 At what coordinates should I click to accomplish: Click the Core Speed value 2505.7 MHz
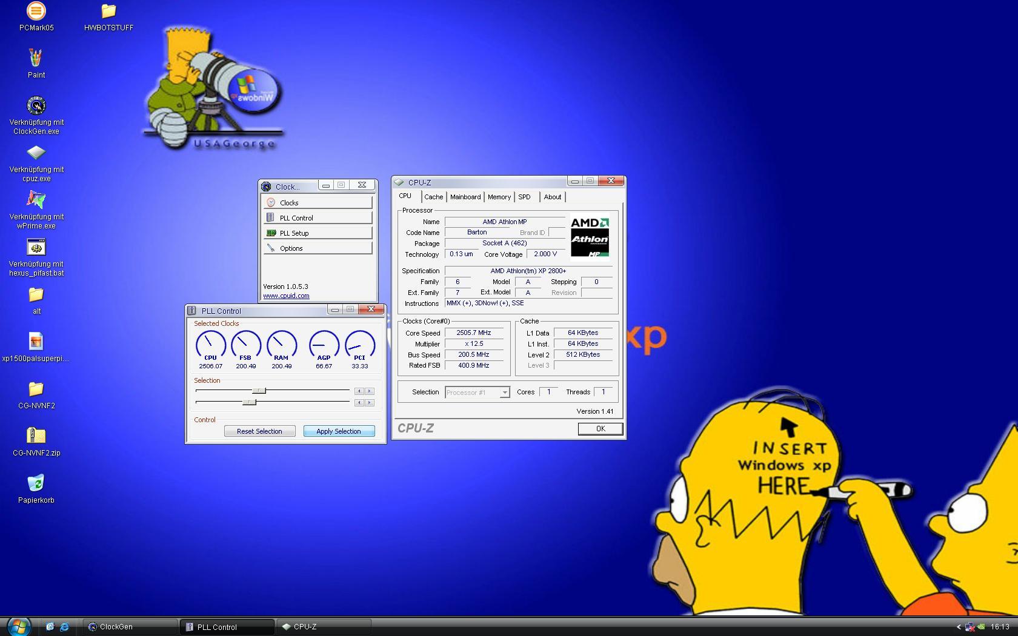point(474,333)
